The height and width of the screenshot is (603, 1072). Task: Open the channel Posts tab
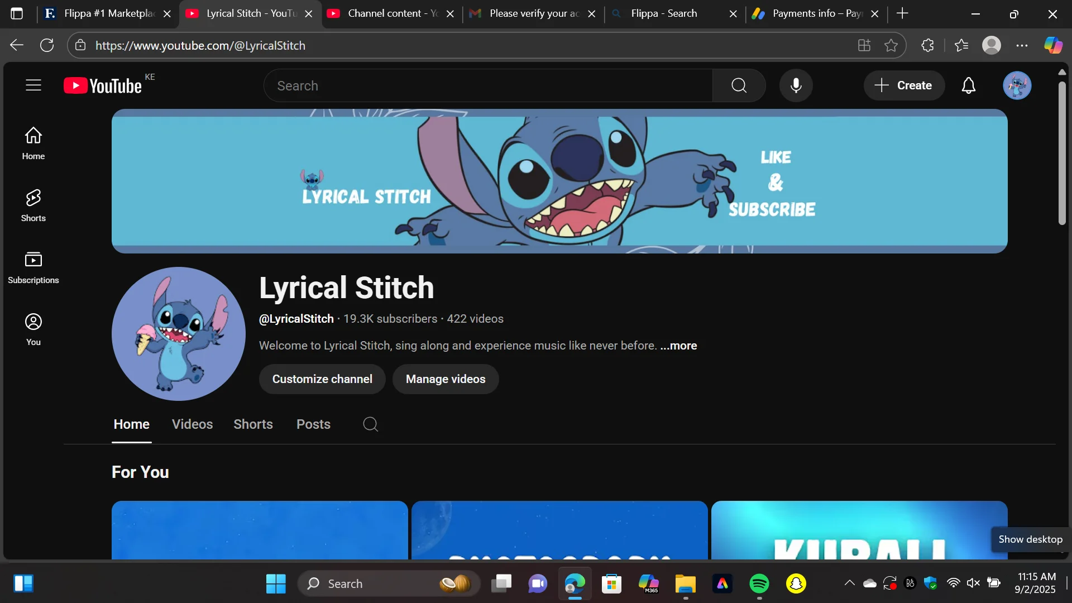click(x=313, y=424)
